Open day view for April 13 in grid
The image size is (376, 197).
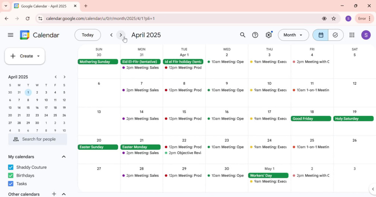coord(99,112)
